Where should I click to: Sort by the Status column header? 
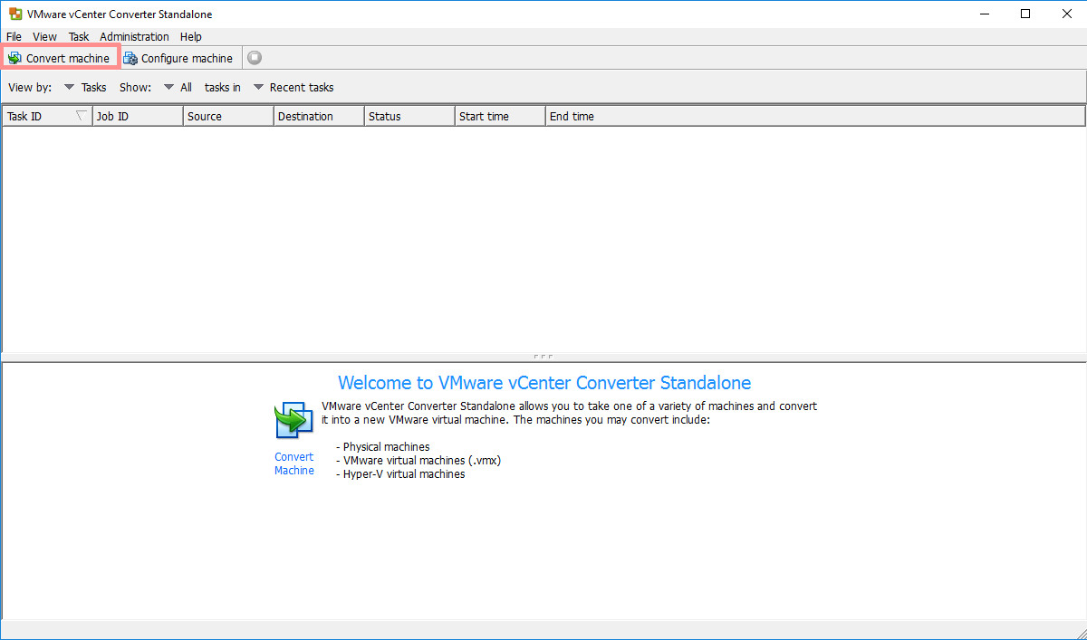tap(409, 116)
